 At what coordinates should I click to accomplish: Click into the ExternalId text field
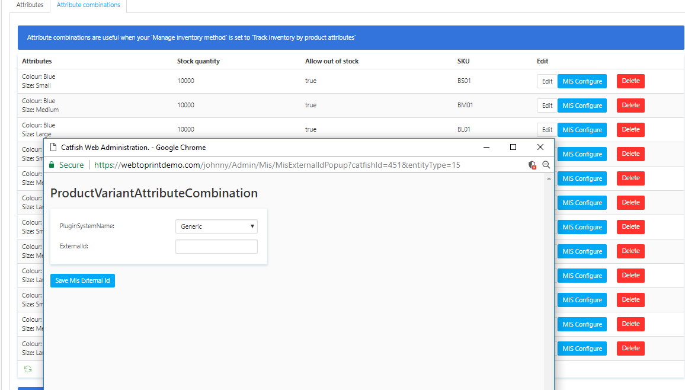pyautogui.click(x=216, y=247)
